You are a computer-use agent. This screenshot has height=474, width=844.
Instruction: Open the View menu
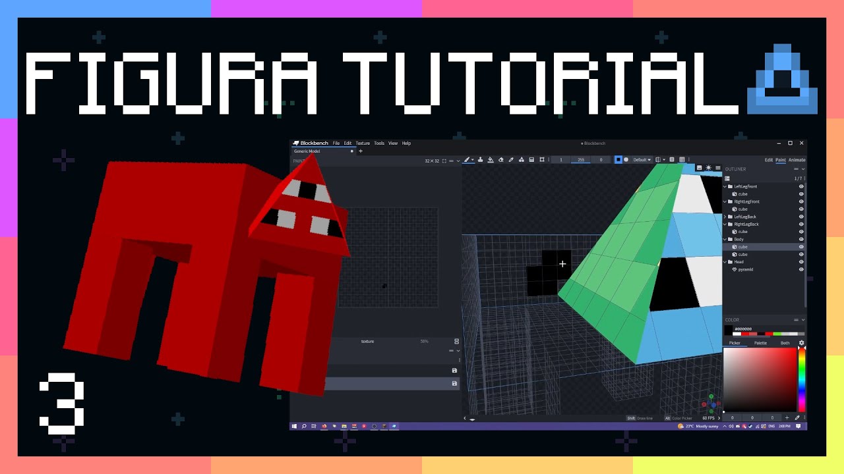pos(393,143)
